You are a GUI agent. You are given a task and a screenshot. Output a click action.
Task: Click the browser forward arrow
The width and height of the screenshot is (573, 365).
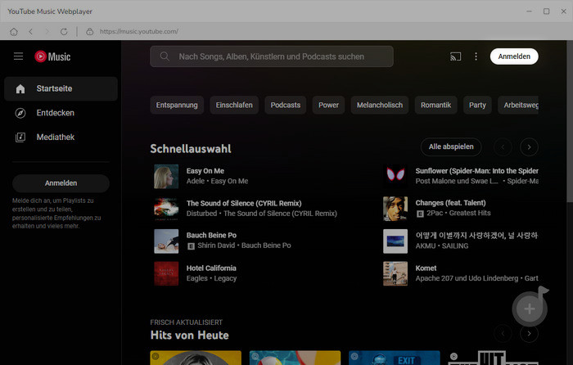pos(47,32)
